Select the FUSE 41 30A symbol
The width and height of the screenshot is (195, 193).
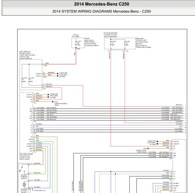click(x=111, y=43)
